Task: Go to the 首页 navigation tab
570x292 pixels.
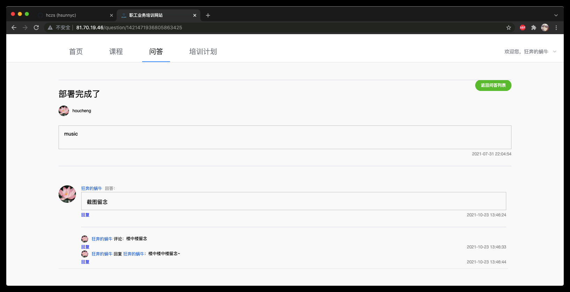Action: tap(76, 52)
